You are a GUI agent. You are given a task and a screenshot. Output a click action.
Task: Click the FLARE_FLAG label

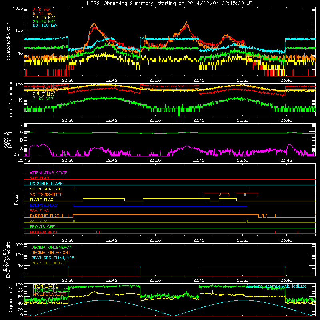tap(42, 200)
